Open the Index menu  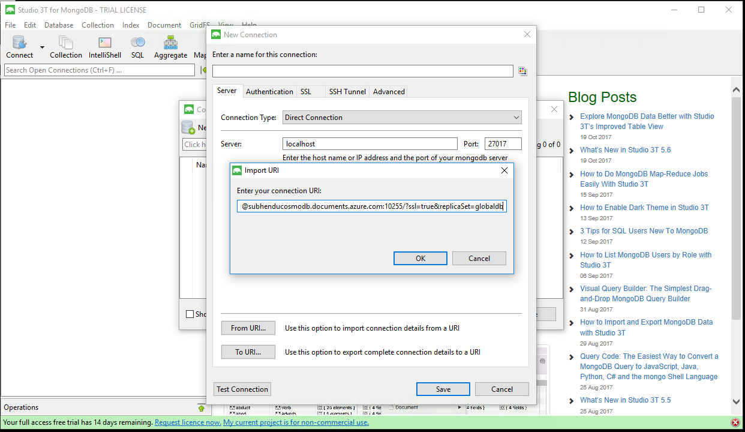(131, 25)
